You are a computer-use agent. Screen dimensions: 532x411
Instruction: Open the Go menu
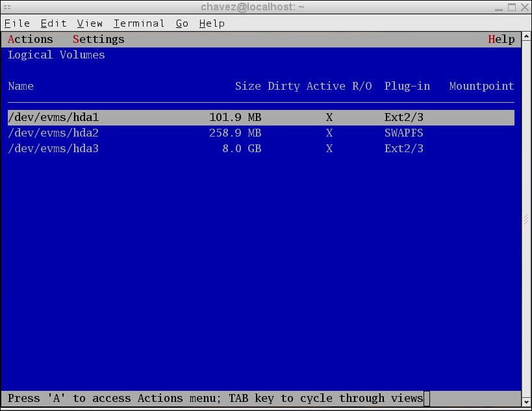[182, 23]
